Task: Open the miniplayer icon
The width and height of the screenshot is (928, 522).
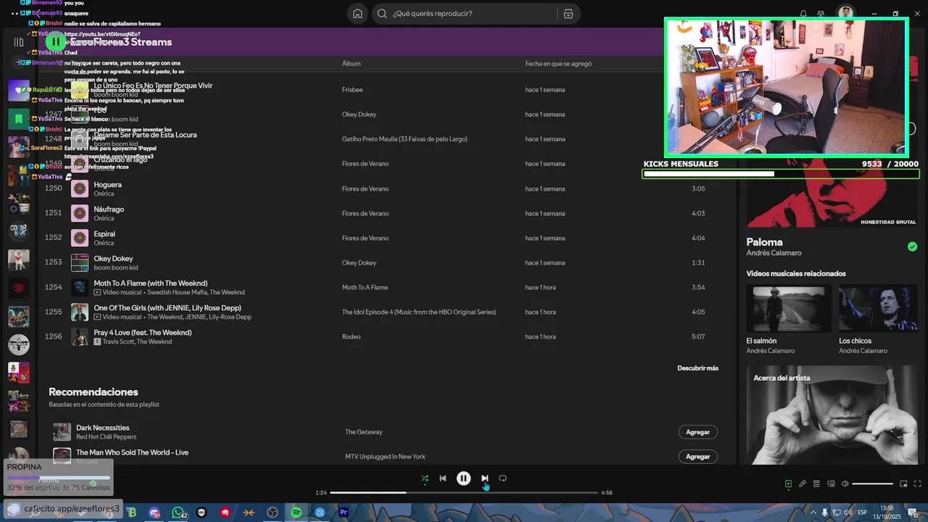Action: tap(903, 484)
